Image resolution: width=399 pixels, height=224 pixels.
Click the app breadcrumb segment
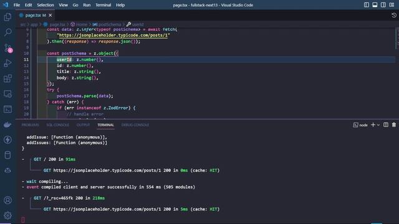click(x=34, y=24)
